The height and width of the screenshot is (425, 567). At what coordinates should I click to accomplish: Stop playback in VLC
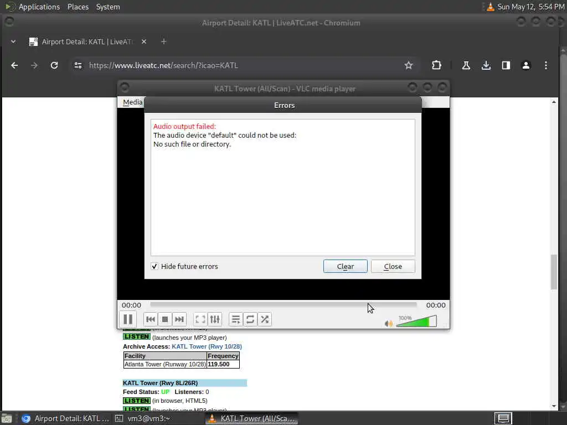(x=165, y=319)
